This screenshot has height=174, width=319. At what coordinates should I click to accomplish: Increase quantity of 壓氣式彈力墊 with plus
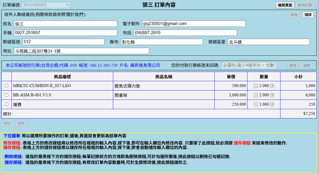pyautogui.click(x=272, y=86)
